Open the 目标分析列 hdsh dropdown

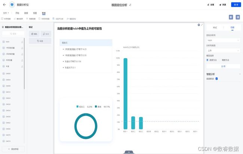[223, 40]
